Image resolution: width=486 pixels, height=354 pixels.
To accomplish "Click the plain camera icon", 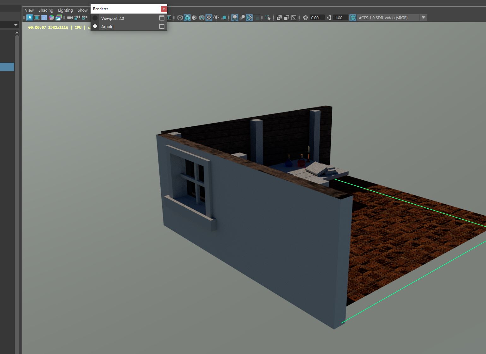I will (70, 18).
